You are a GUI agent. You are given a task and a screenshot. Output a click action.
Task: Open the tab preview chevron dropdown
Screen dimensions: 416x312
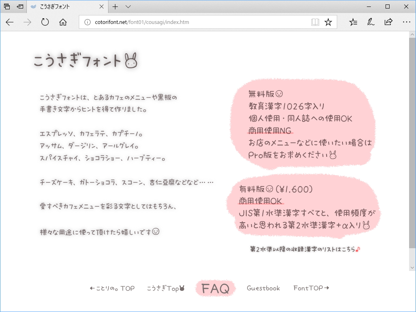[x=128, y=6]
